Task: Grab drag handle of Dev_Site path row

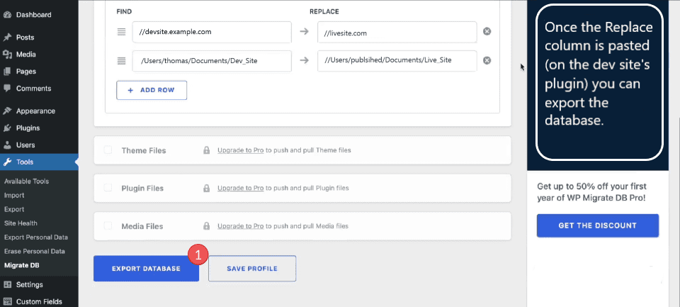Action: point(121,60)
